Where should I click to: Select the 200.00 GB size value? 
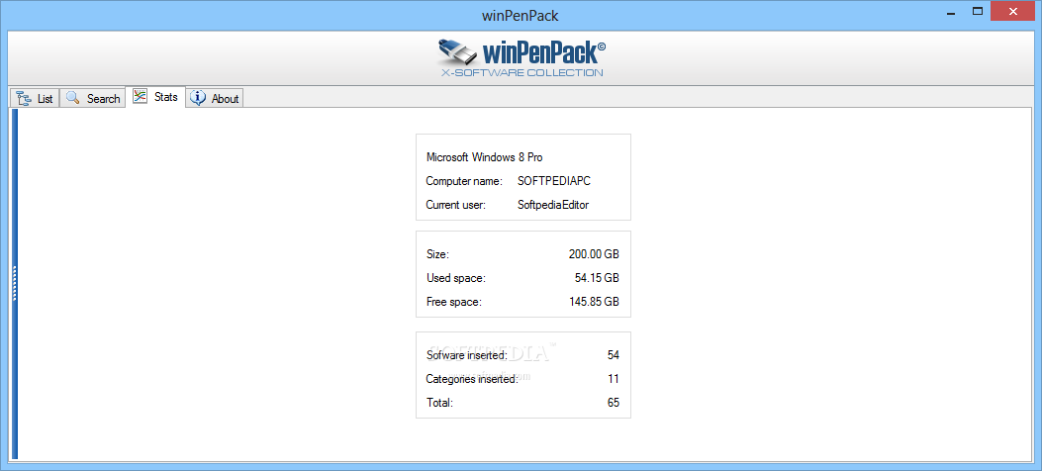pos(594,254)
